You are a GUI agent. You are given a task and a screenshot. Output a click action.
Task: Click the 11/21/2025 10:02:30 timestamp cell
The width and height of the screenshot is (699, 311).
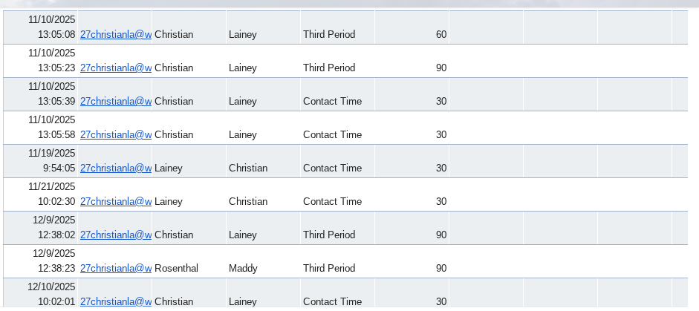point(42,194)
